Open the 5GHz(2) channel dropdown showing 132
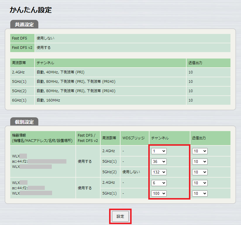The image size is (241, 225). tap(159, 172)
